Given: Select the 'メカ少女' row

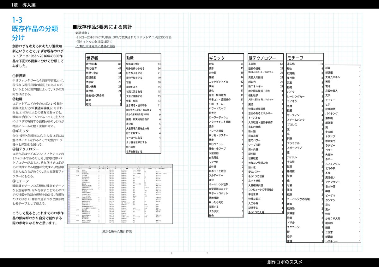Looking at the screenshot, I should (x=226, y=211).
